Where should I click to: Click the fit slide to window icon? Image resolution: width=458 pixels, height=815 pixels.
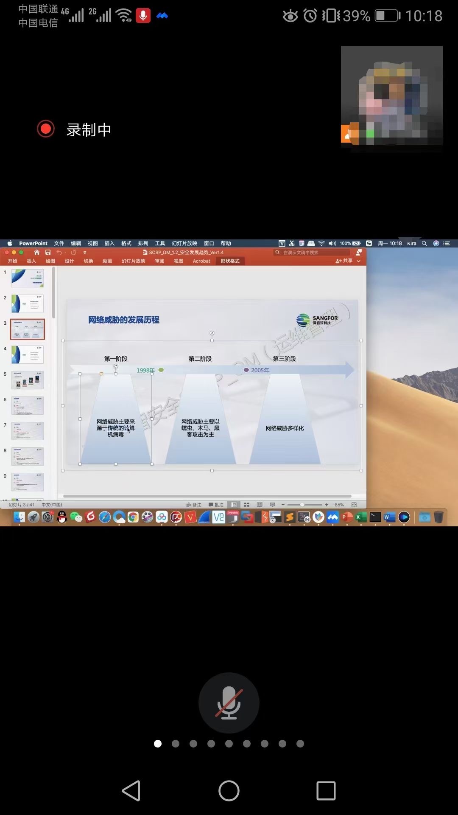[354, 505]
